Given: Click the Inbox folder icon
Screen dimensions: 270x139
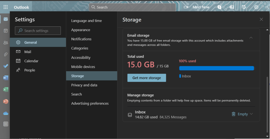Looking at the screenshot, I should (x=130, y=115).
